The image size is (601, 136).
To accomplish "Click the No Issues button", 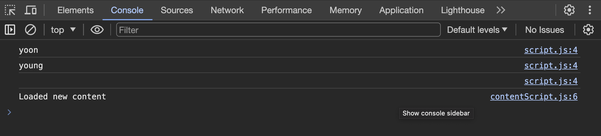I will (544, 30).
